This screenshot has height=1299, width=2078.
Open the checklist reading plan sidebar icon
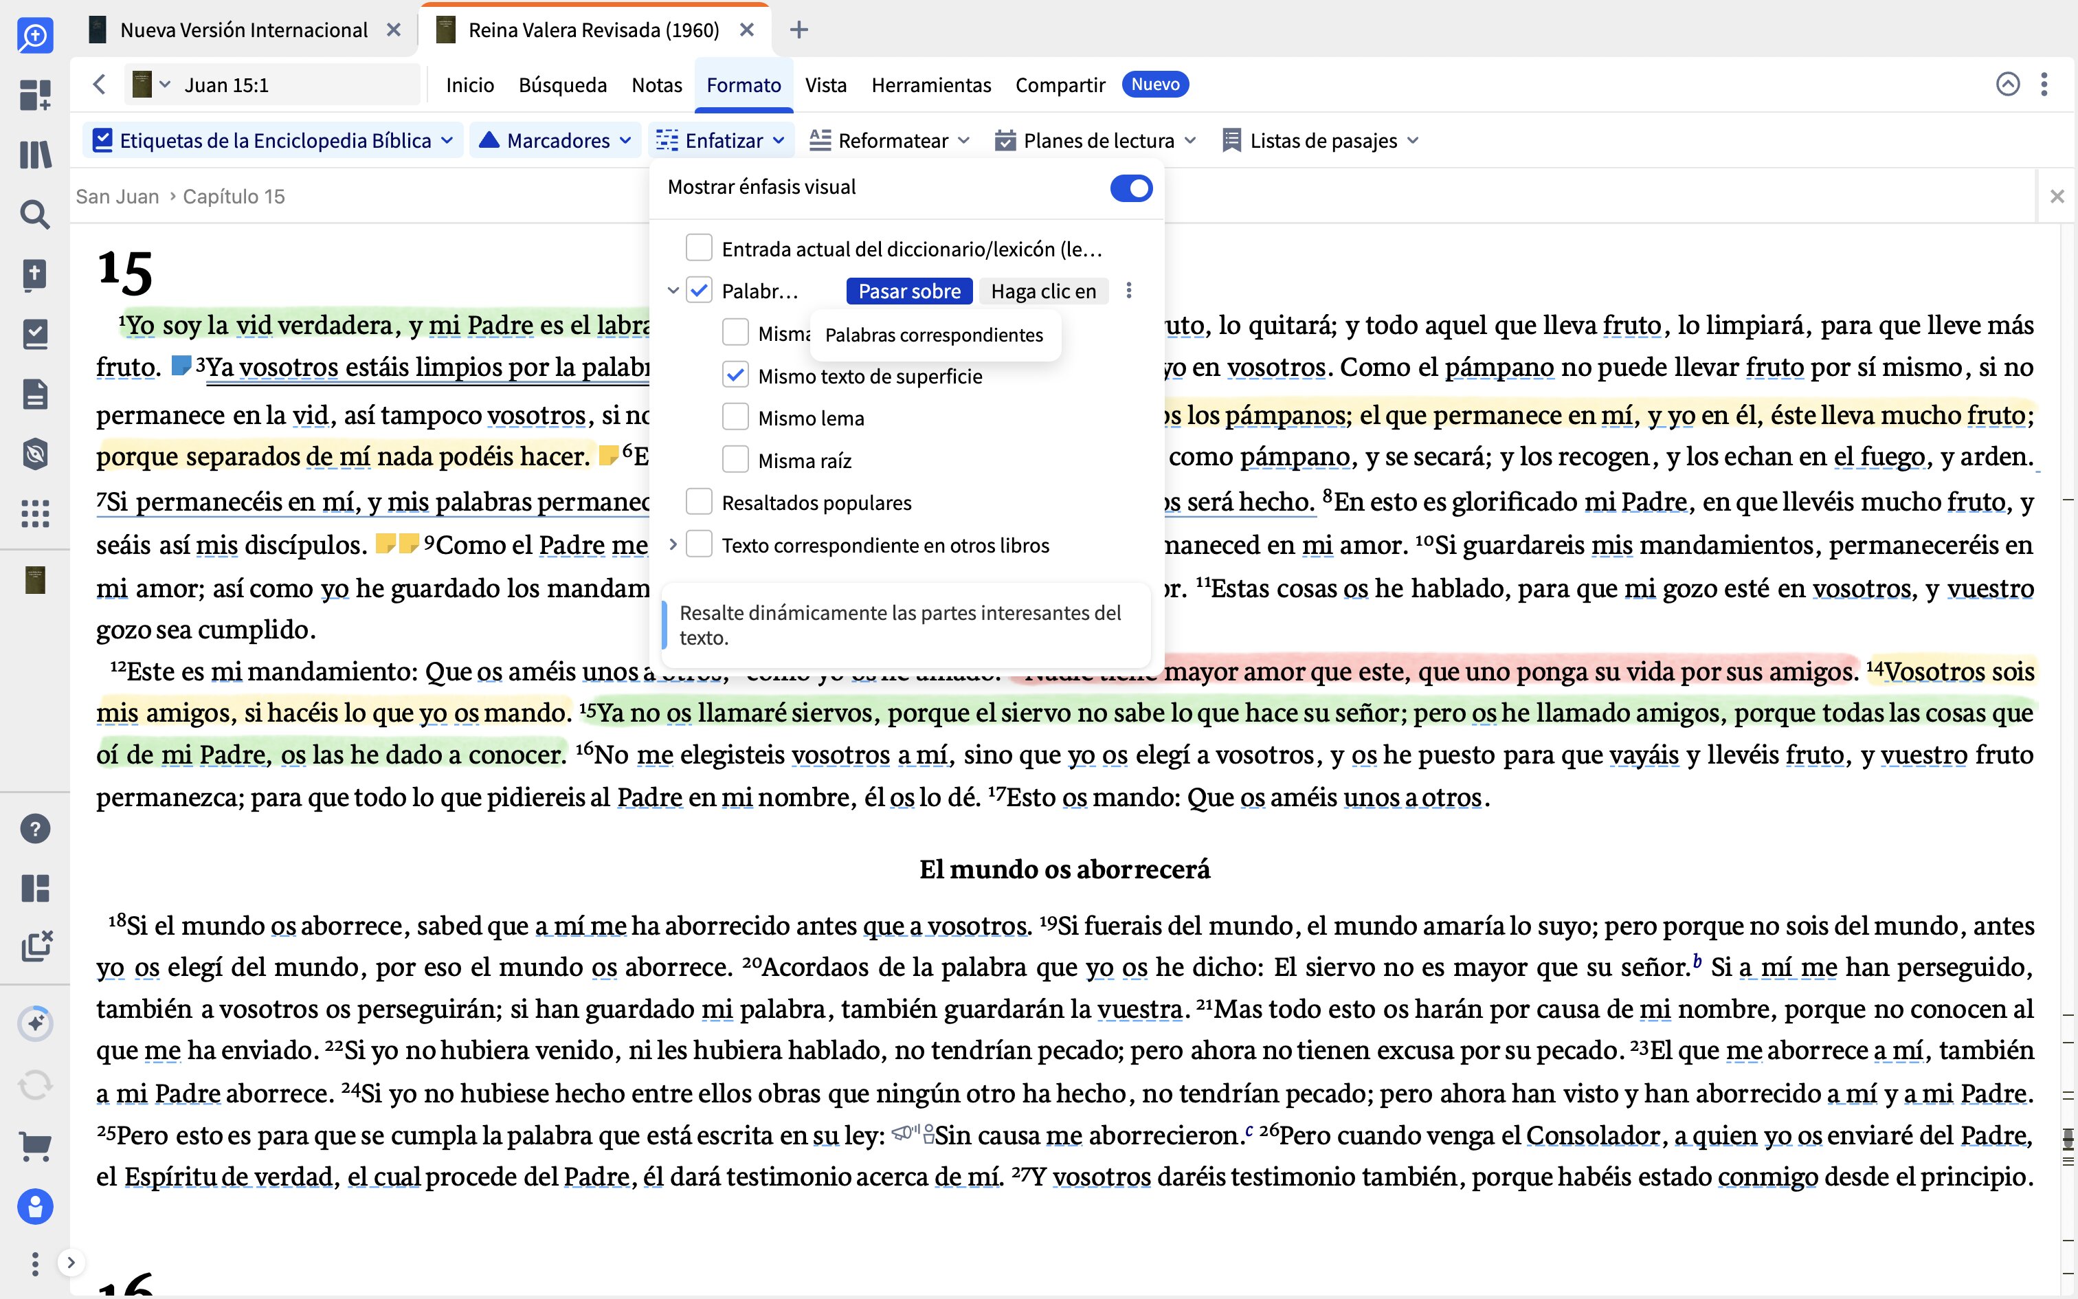tap(35, 334)
